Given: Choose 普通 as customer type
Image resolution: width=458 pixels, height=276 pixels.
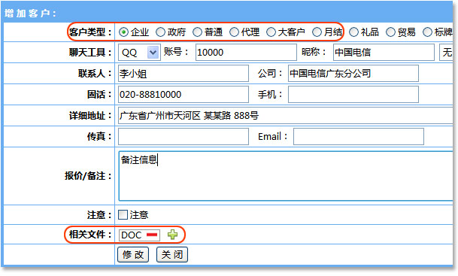Looking at the screenshot, I should [197, 32].
